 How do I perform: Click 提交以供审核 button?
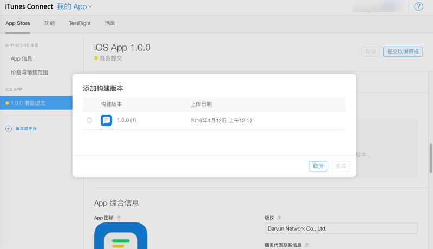point(403,51)
